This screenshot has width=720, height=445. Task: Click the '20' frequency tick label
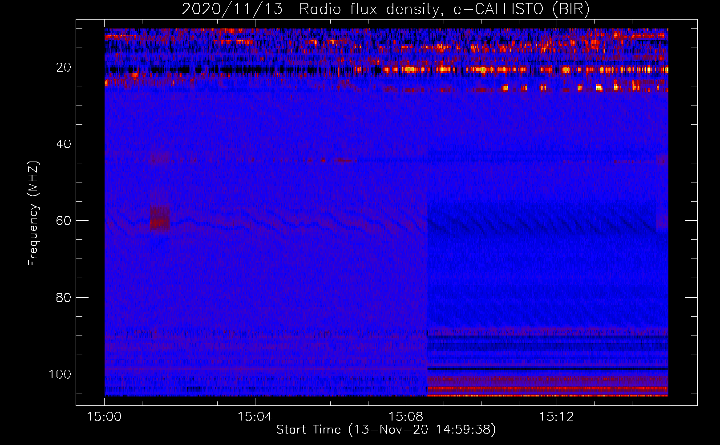point(64,67)
